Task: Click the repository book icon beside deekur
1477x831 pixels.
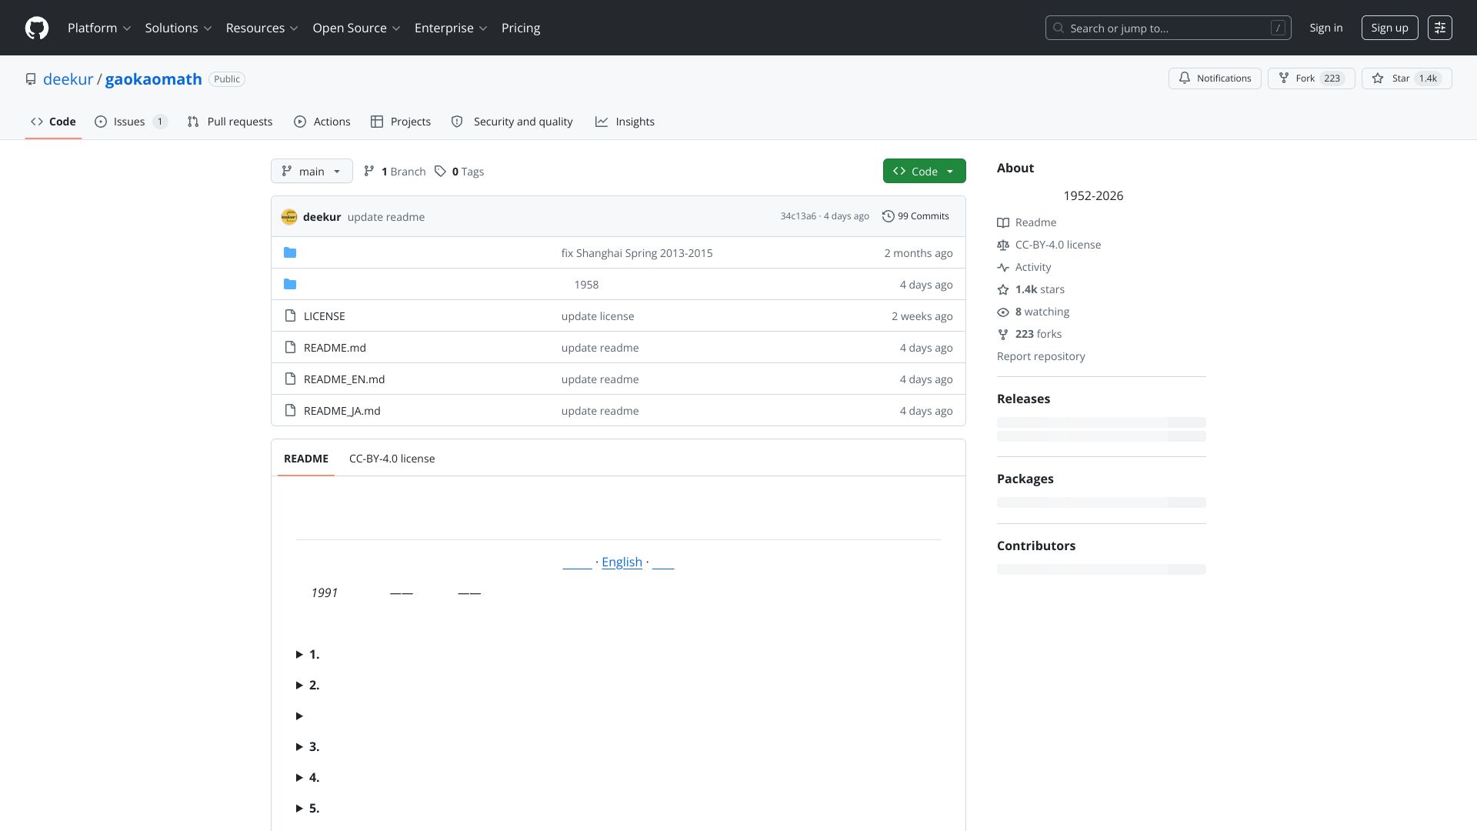Action: point(31,79)
